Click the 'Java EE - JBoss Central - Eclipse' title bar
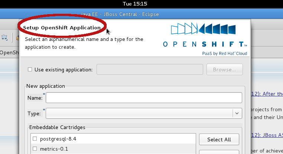The width and height of the screenshot is (283, 154). (141, 14)
